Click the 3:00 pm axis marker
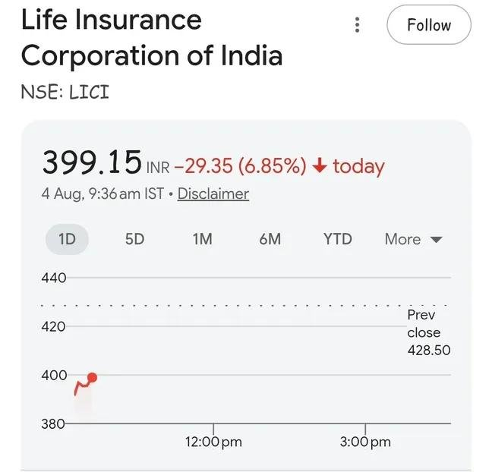 coord(365,442)
